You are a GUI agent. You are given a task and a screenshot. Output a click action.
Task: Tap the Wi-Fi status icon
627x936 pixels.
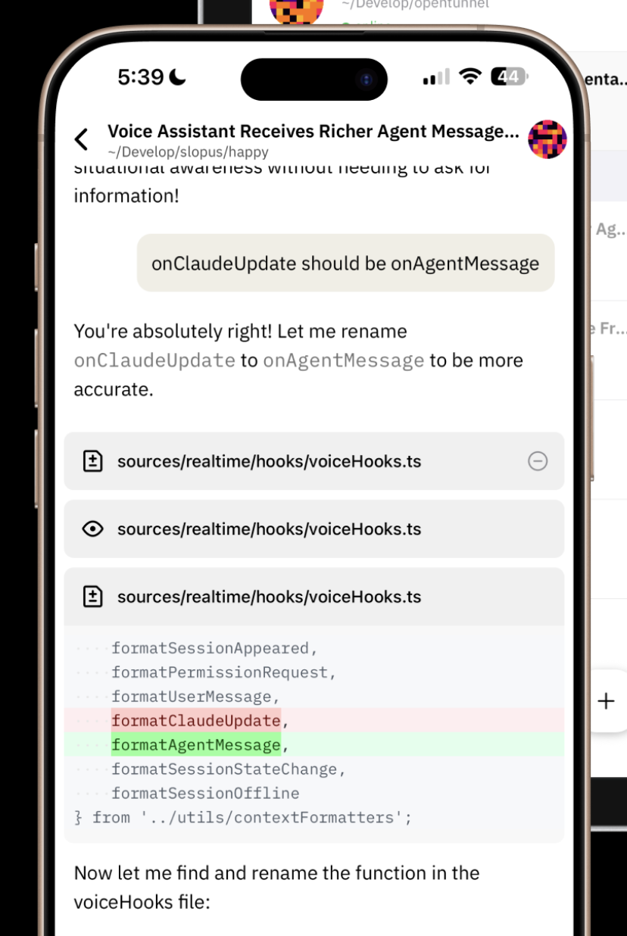[x=471, y=76]
